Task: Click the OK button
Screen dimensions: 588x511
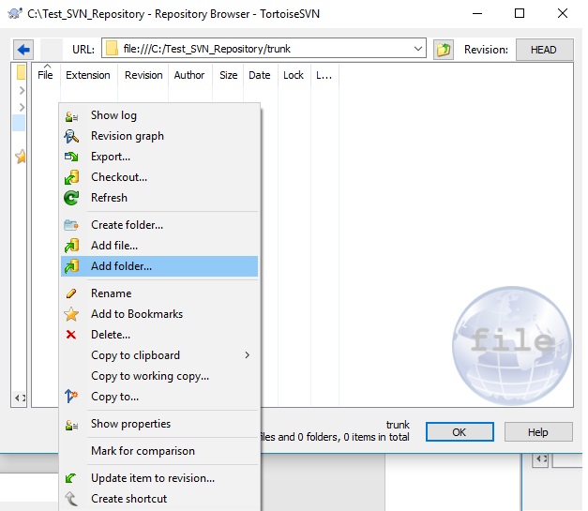Action: pos(460,432)
